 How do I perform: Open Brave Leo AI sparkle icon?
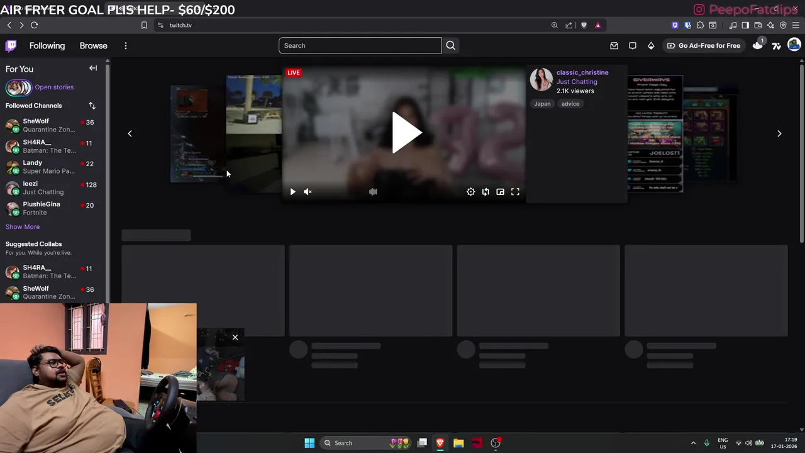(x=770, y=25)
